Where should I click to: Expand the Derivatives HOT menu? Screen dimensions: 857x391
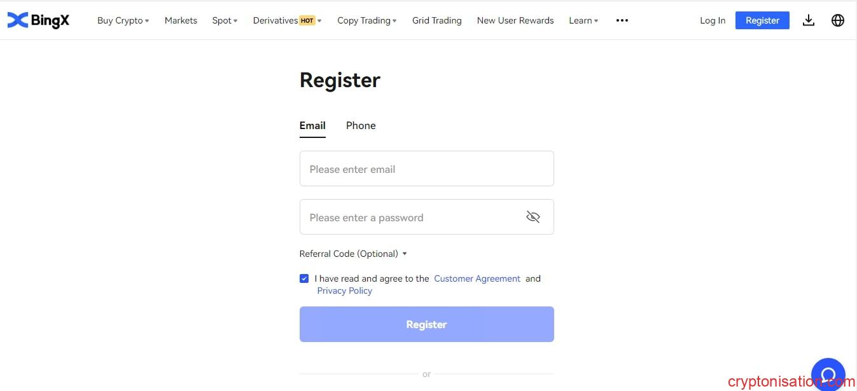(x=287, y=20)
